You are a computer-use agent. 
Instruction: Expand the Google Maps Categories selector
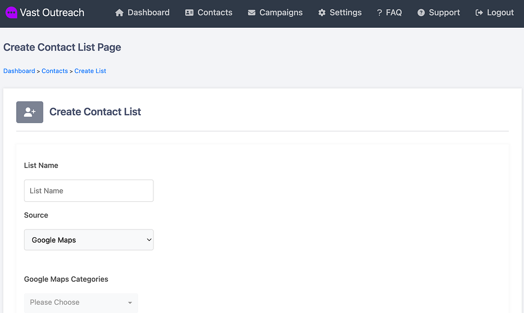81,302
